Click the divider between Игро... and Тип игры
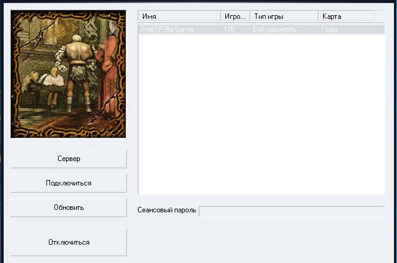The width and height of the screenshot is (397, 263). click(x=250, y=16)
